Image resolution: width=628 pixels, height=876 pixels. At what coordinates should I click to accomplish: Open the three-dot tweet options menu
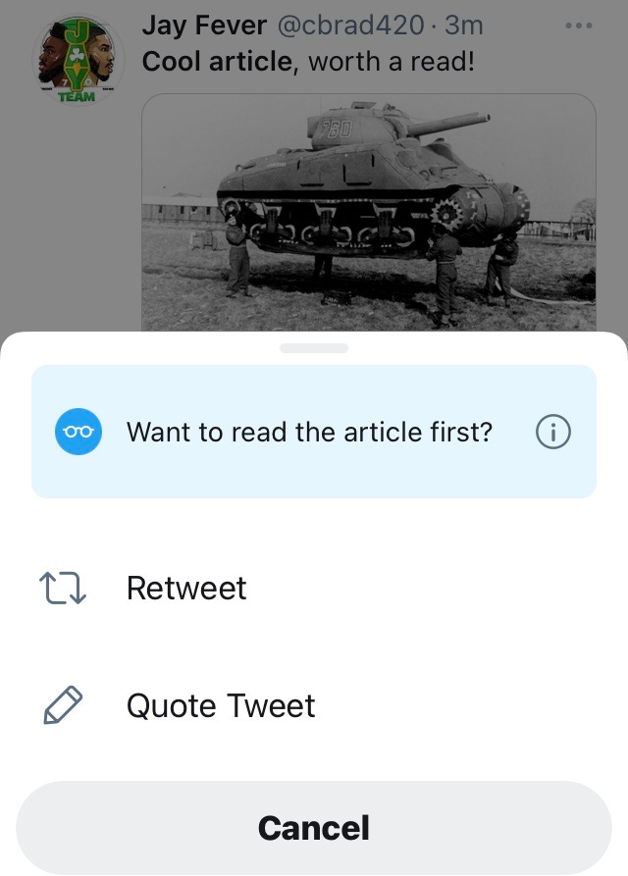(x=579, y=26)
